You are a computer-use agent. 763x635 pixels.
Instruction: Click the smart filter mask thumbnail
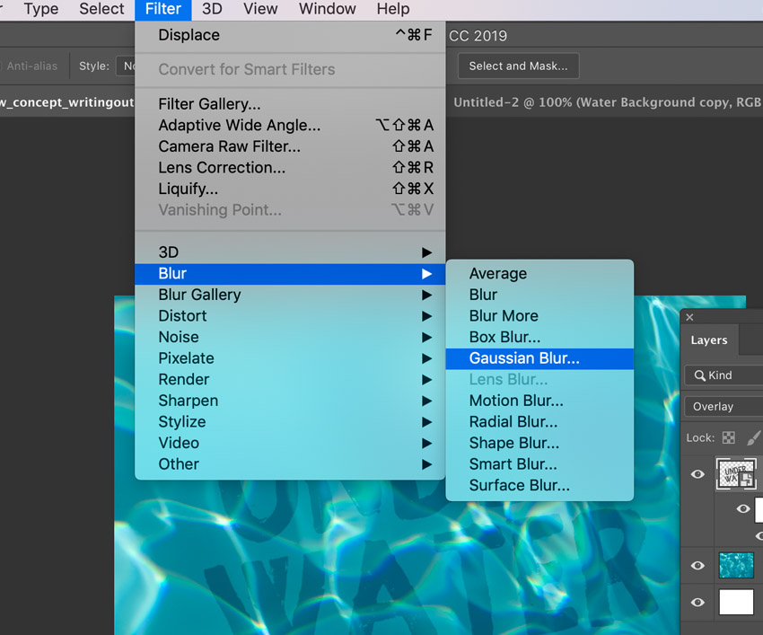pyautogui.click(x=759, y=510)
